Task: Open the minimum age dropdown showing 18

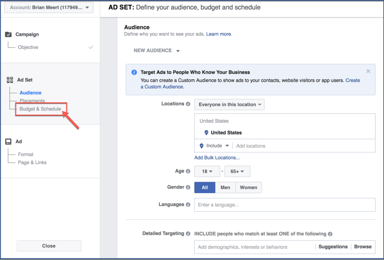Action: click(x=207, y=171)
